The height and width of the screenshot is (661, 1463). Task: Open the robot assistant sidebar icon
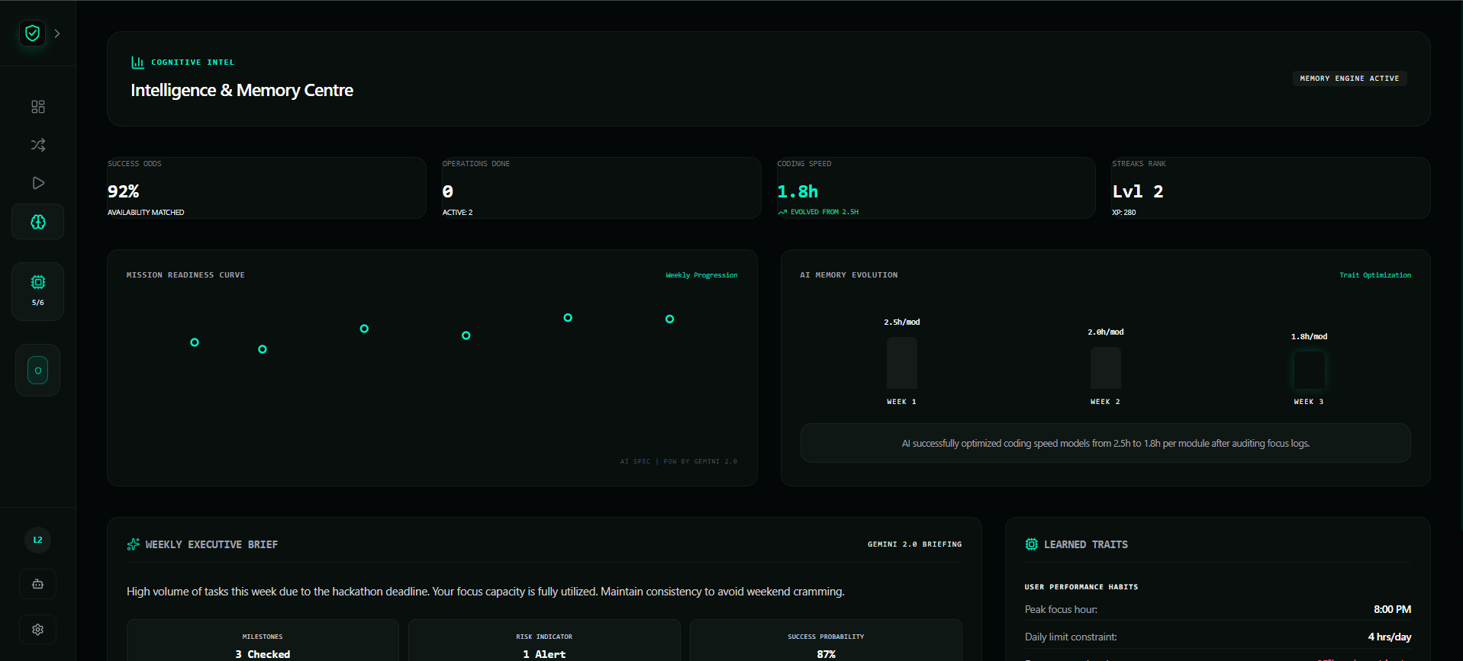tap(38, 584)
